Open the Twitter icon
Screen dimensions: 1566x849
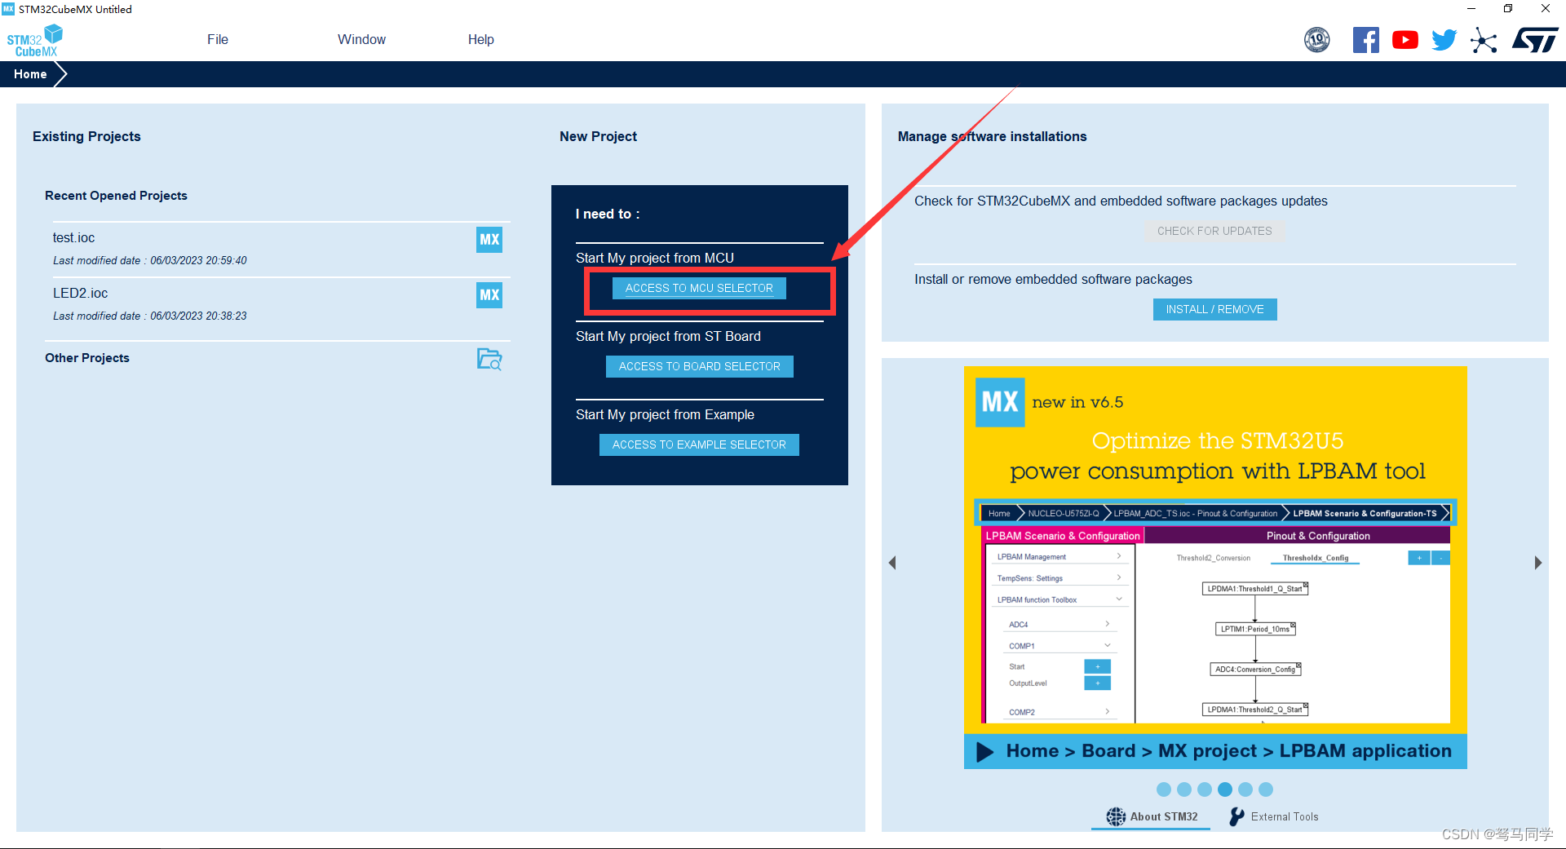coord(1444,40)
